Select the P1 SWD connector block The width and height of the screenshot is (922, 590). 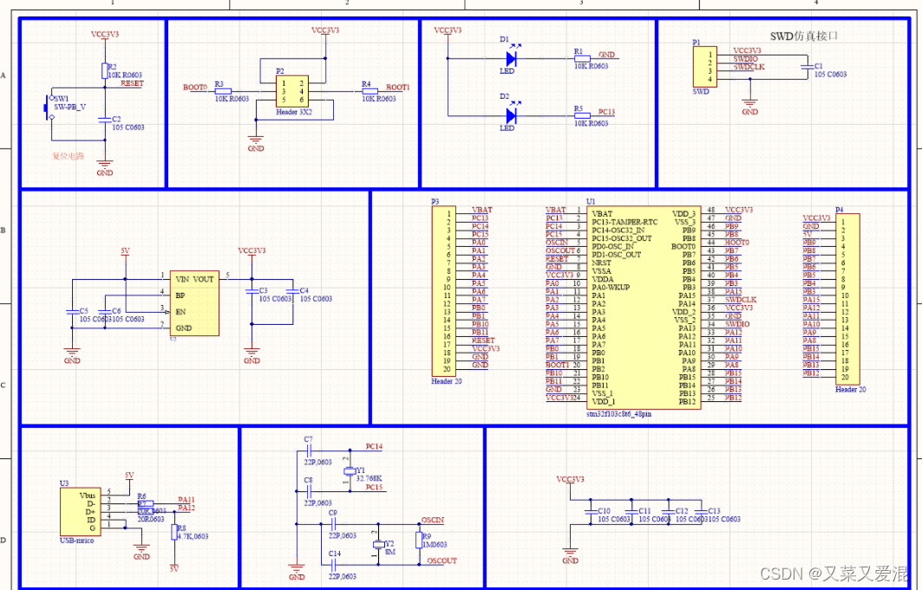(x=703, y=67)
